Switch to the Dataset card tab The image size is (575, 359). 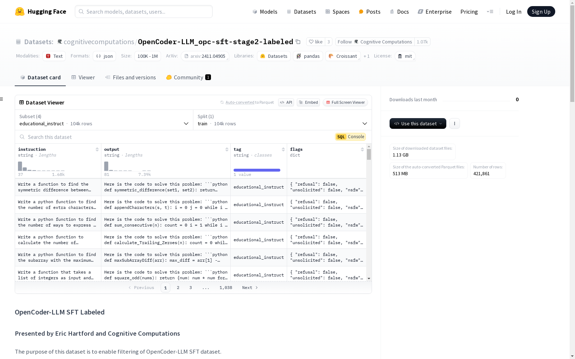click(40, 77)
